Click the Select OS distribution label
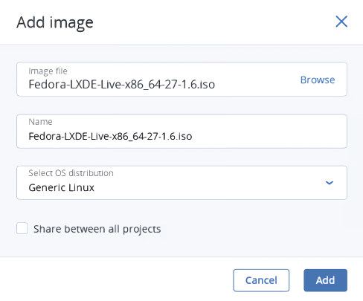The height and width of the screenshot is (301, 363). tap(71, 173)
